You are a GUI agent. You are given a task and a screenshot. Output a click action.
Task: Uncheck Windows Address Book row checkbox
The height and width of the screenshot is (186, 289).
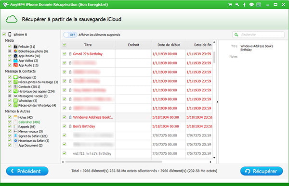coord(65,117)
